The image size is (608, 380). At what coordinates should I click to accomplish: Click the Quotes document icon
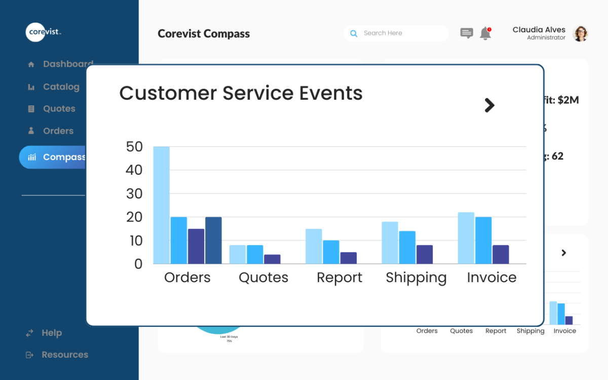point(31,108)
